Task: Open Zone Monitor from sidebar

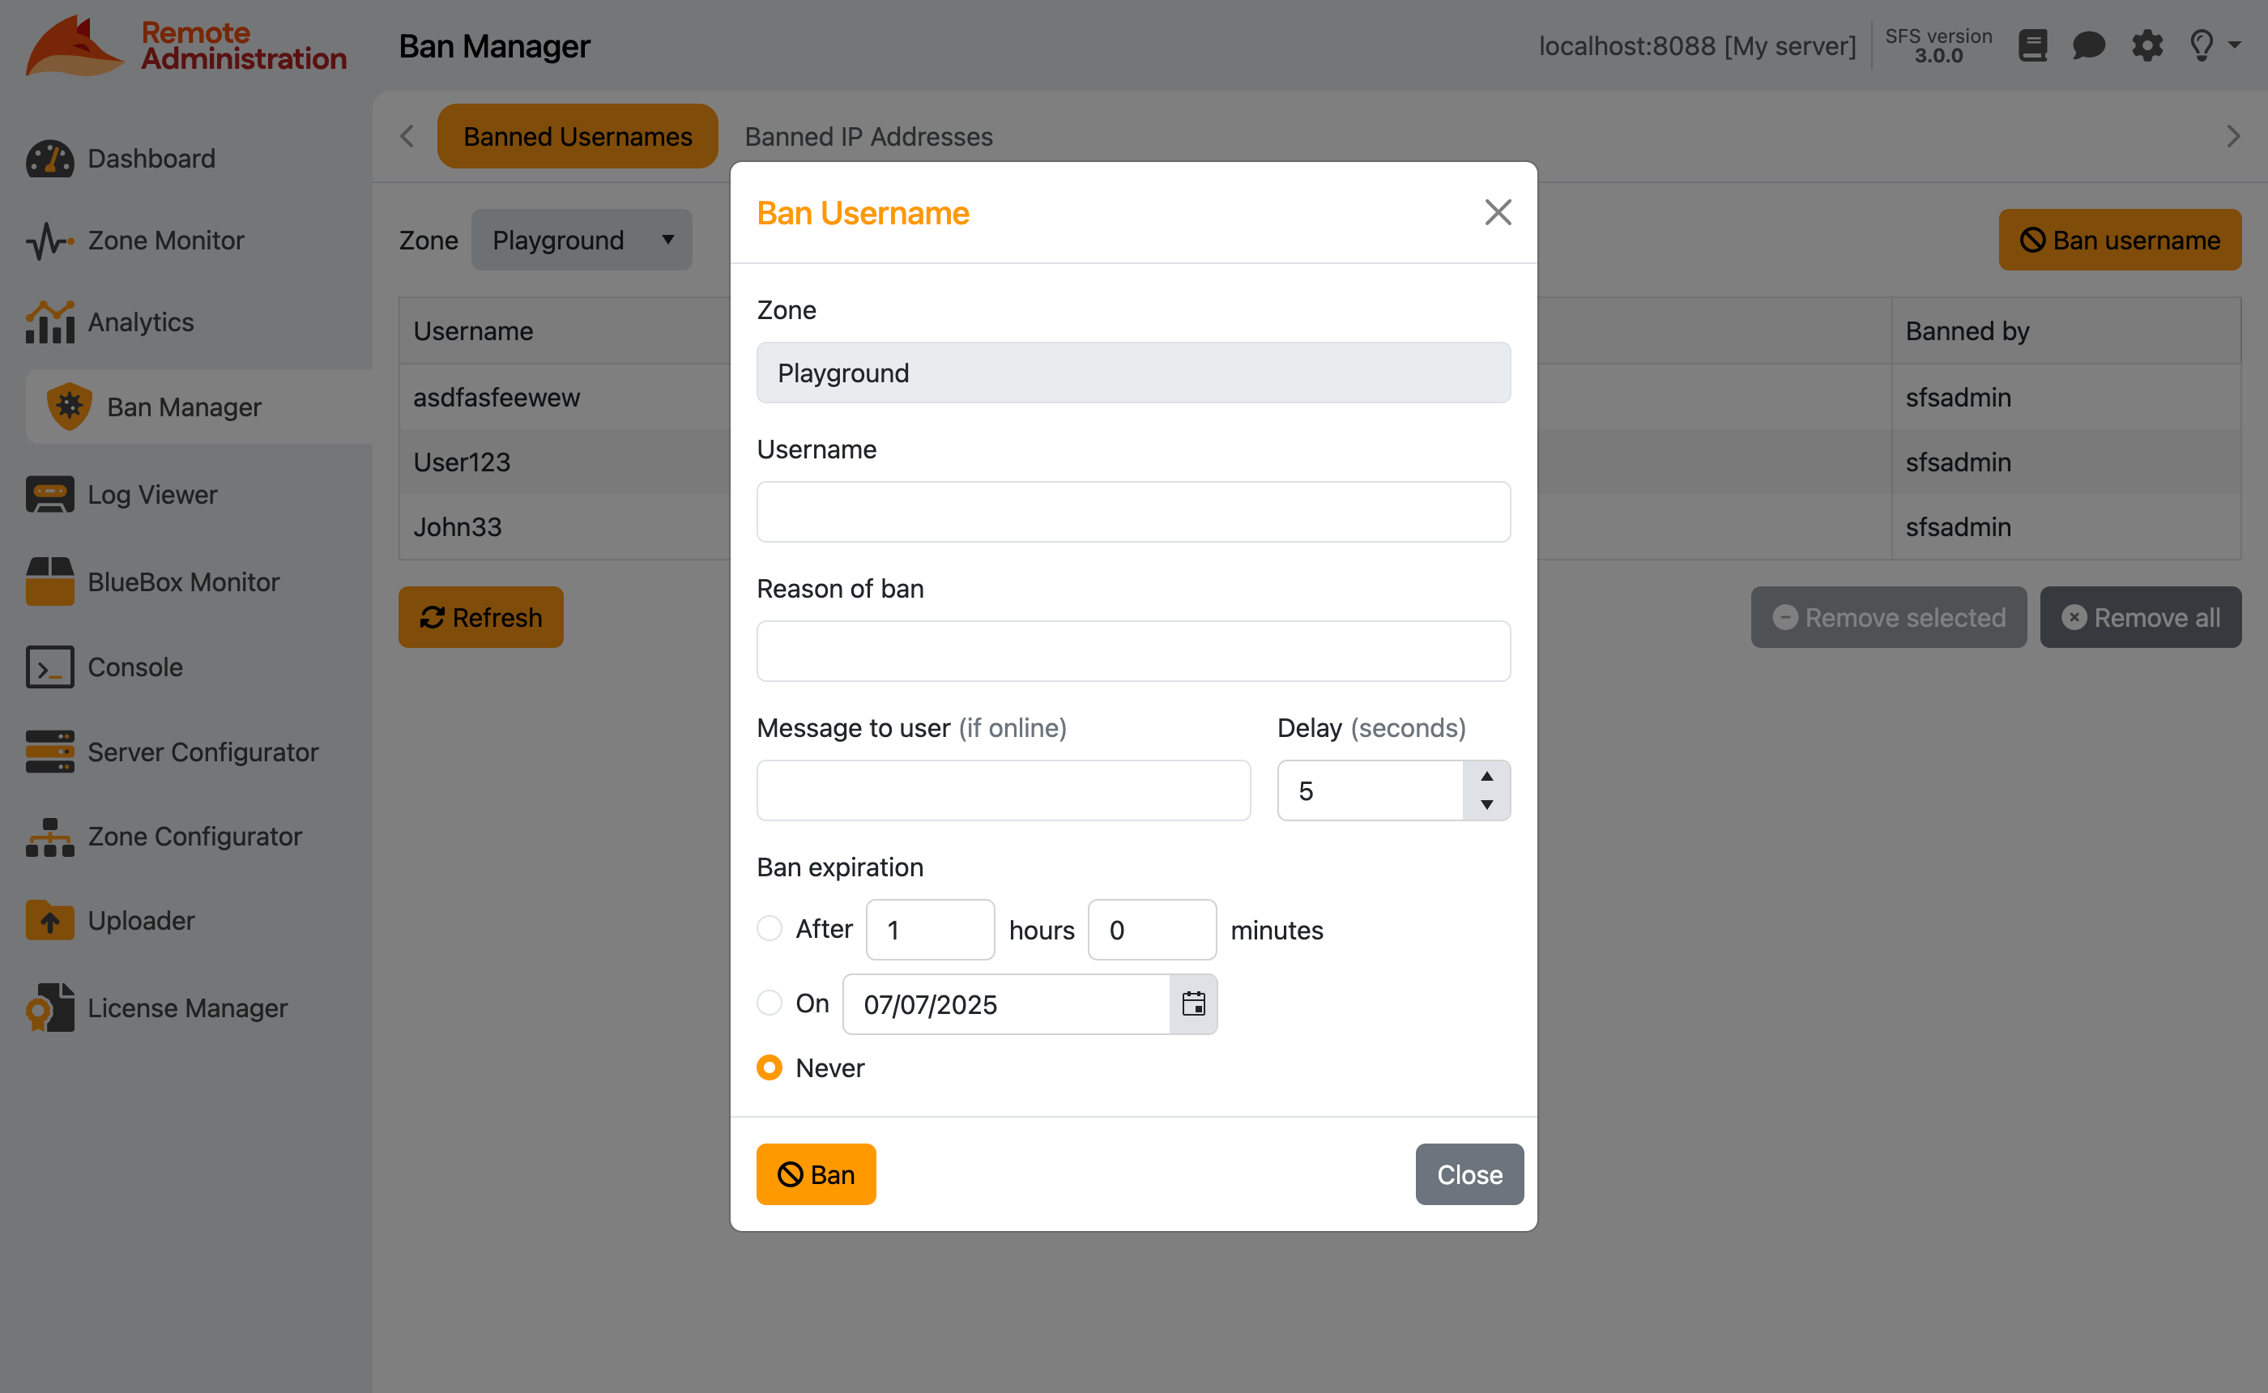Action: pyautogui.click(x=166, y=241)
